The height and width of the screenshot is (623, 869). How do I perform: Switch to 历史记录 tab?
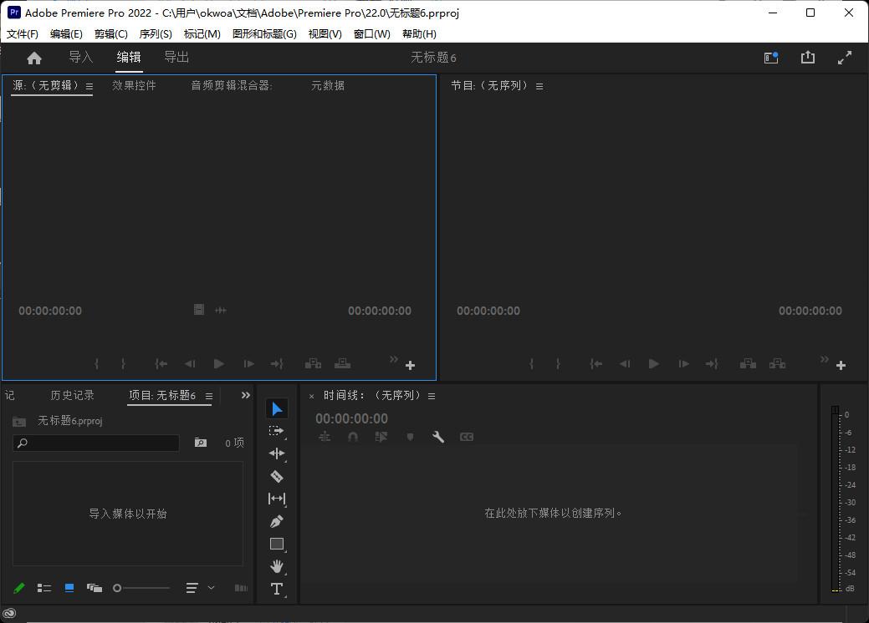[72, 395]
